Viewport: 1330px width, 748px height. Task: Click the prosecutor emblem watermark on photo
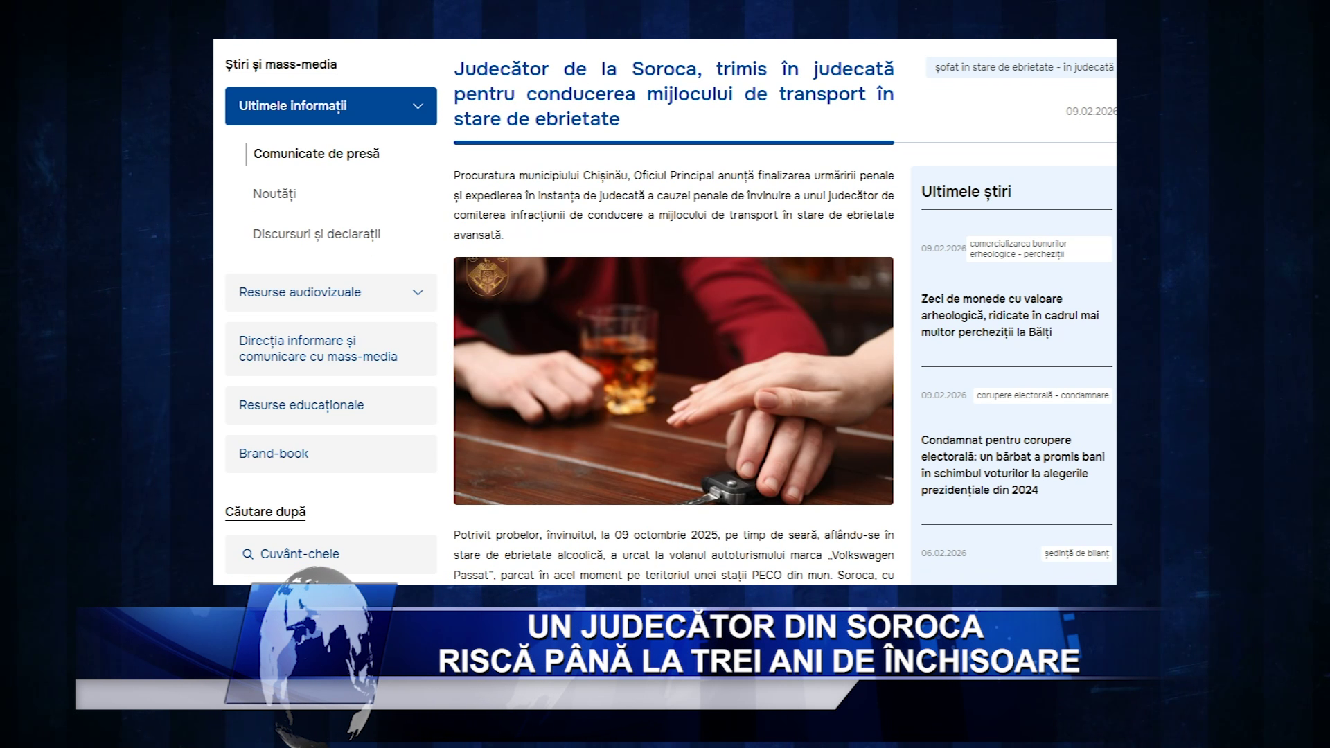tap(487, 276)
